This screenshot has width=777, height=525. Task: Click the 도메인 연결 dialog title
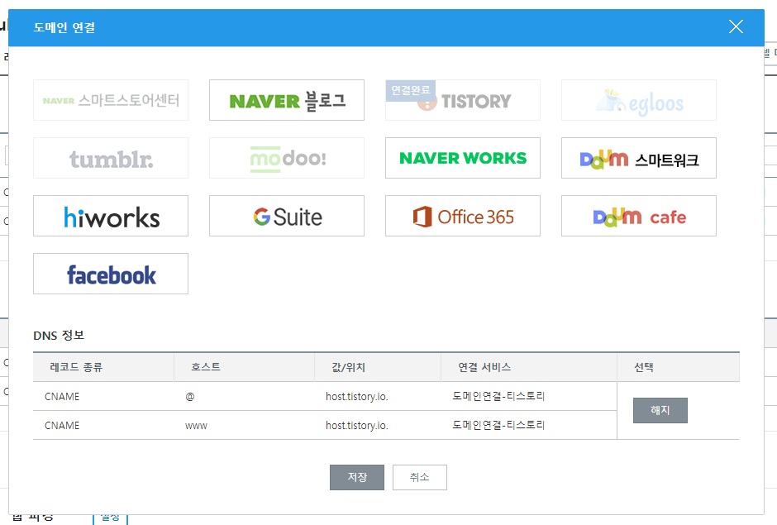pyautogui.click(x=64, y=27)
